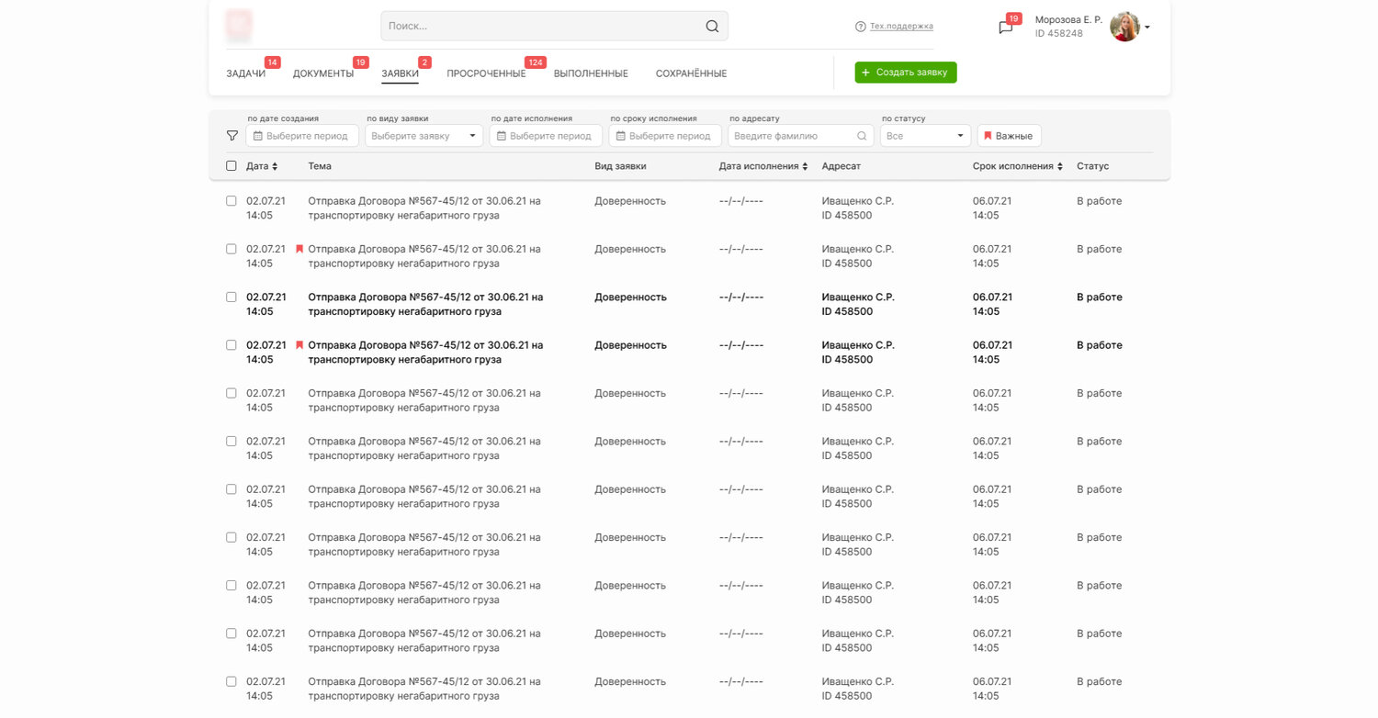
Task: Sort by the Срок исполнения column arrows
Action: (1060, 166)
